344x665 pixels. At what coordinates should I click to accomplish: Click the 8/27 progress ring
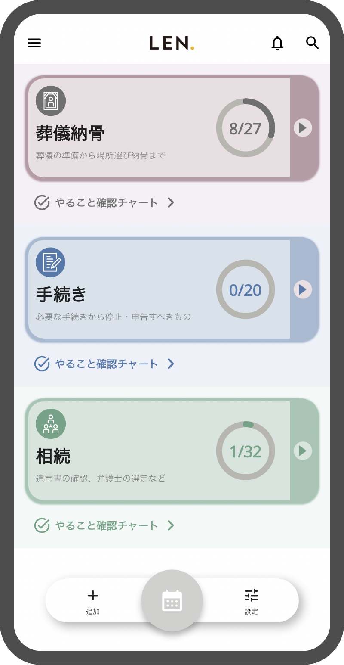tap(245, 128)
